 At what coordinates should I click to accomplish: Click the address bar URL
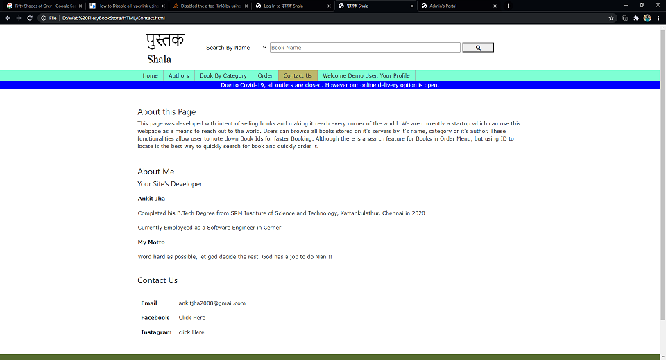pos(113,18)
